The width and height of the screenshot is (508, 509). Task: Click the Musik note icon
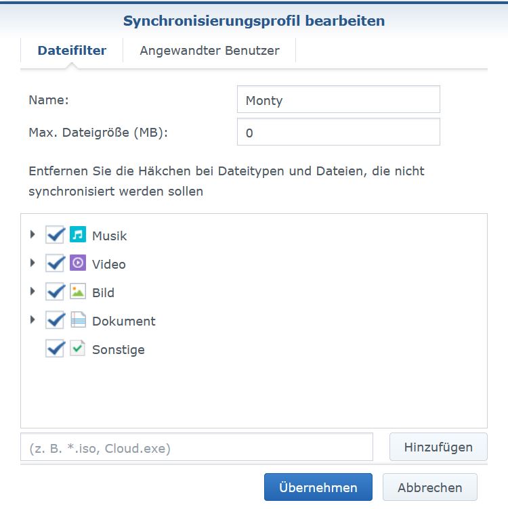pyautogui.click(x=78, y=235)
